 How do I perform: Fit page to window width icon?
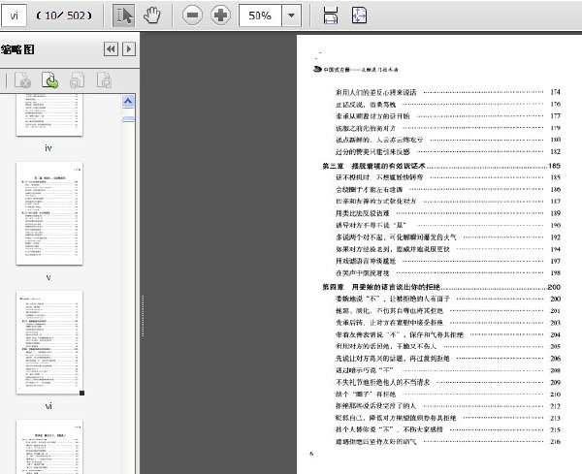pos(331,16)
